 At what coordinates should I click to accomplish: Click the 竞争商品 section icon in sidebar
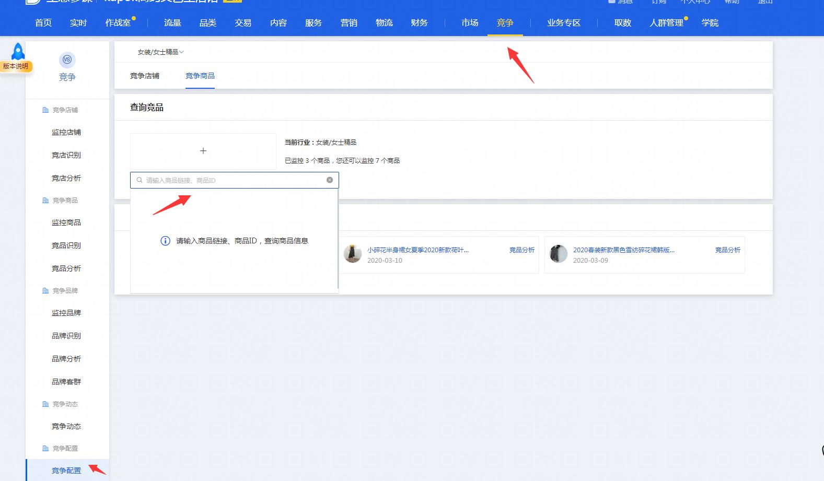tap(45, 201)
